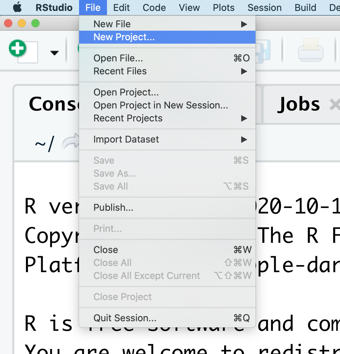Select New Project... from File menu
340x354 pixels.
tap(124, 37)
